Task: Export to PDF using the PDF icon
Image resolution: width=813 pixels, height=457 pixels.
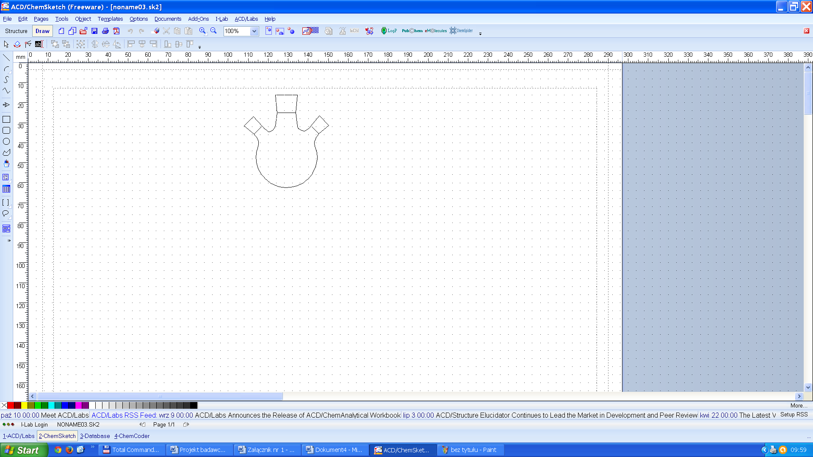Action: click(116, 31)
